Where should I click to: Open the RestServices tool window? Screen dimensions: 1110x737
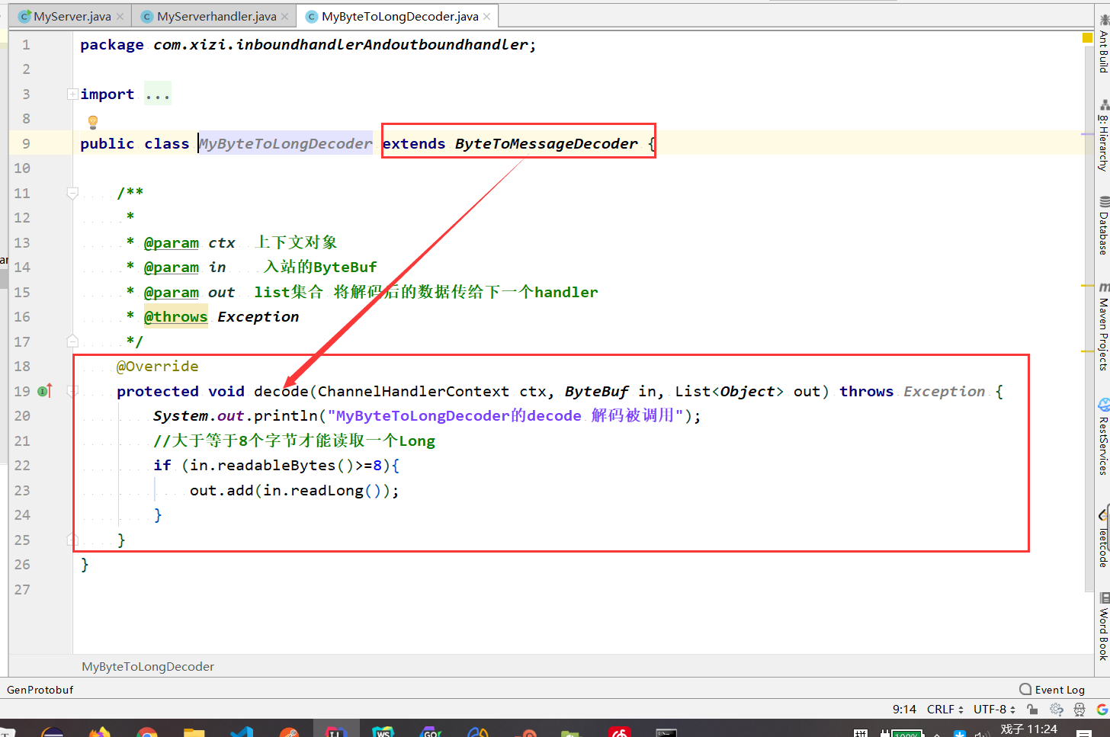pos(1103,438)
